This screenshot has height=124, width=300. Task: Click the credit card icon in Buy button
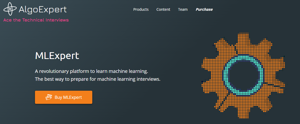[x=49, y=97]
